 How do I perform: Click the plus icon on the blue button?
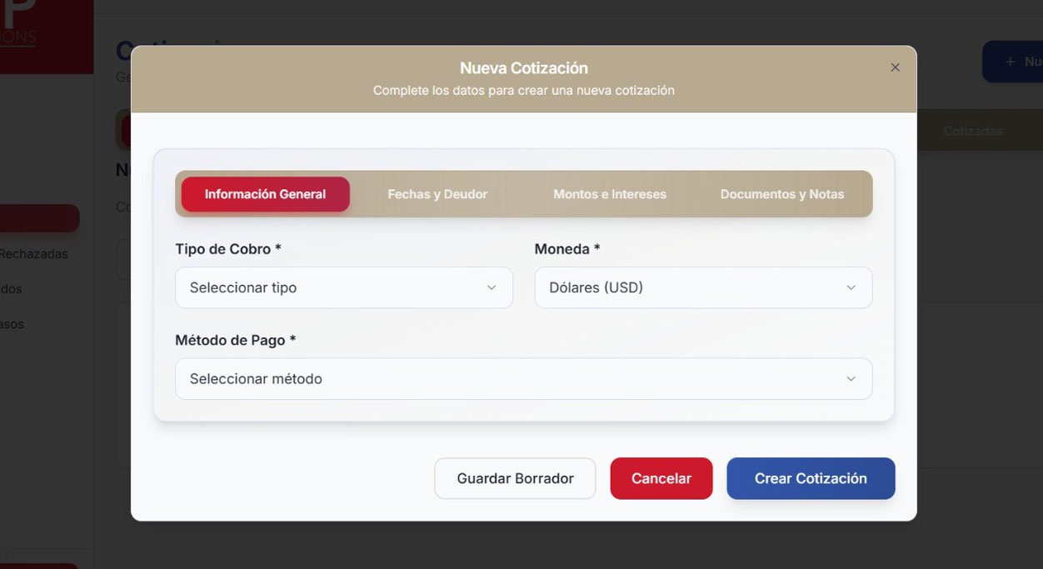click(1010, 62)
